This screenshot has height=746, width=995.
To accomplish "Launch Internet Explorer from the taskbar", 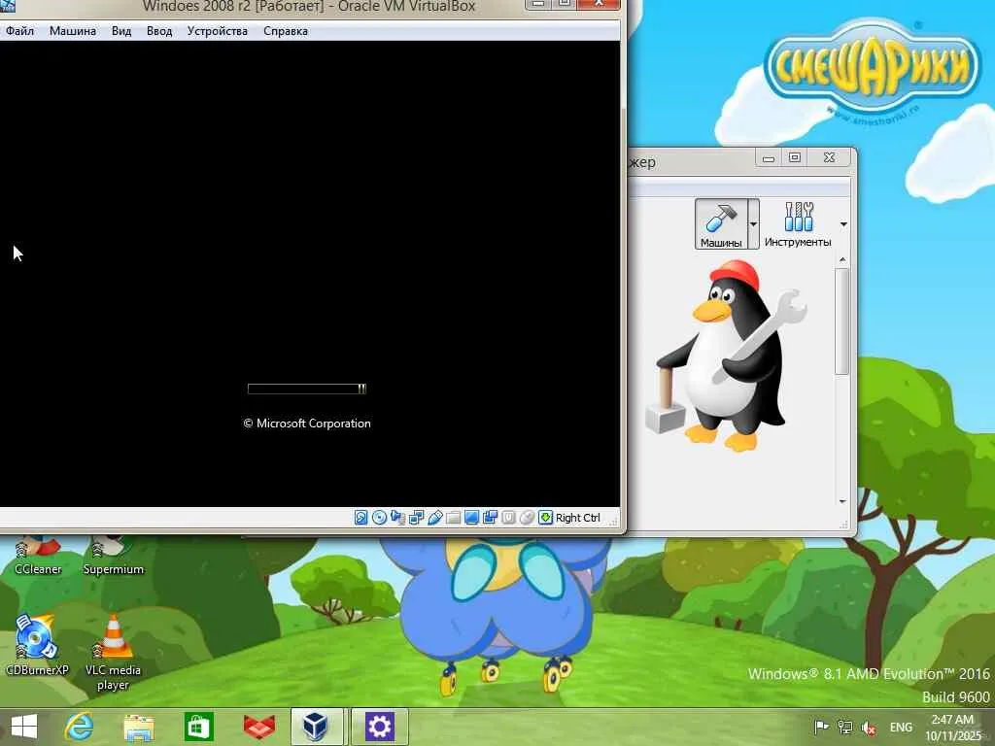I will [80, 727].
